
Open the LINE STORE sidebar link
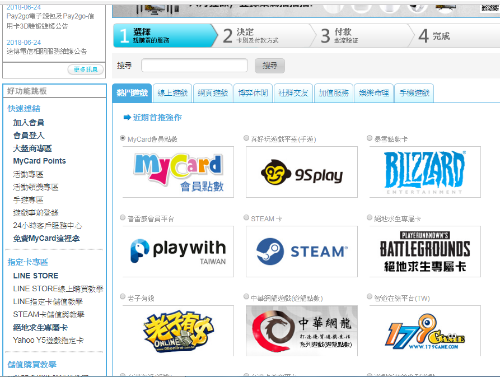(36, 276)
